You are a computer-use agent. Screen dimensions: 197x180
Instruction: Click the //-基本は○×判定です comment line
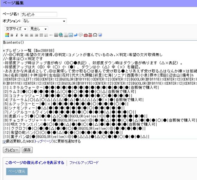[23, 59]
